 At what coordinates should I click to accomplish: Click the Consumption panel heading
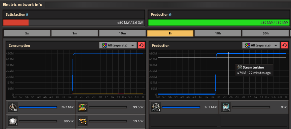pos(19,45)
